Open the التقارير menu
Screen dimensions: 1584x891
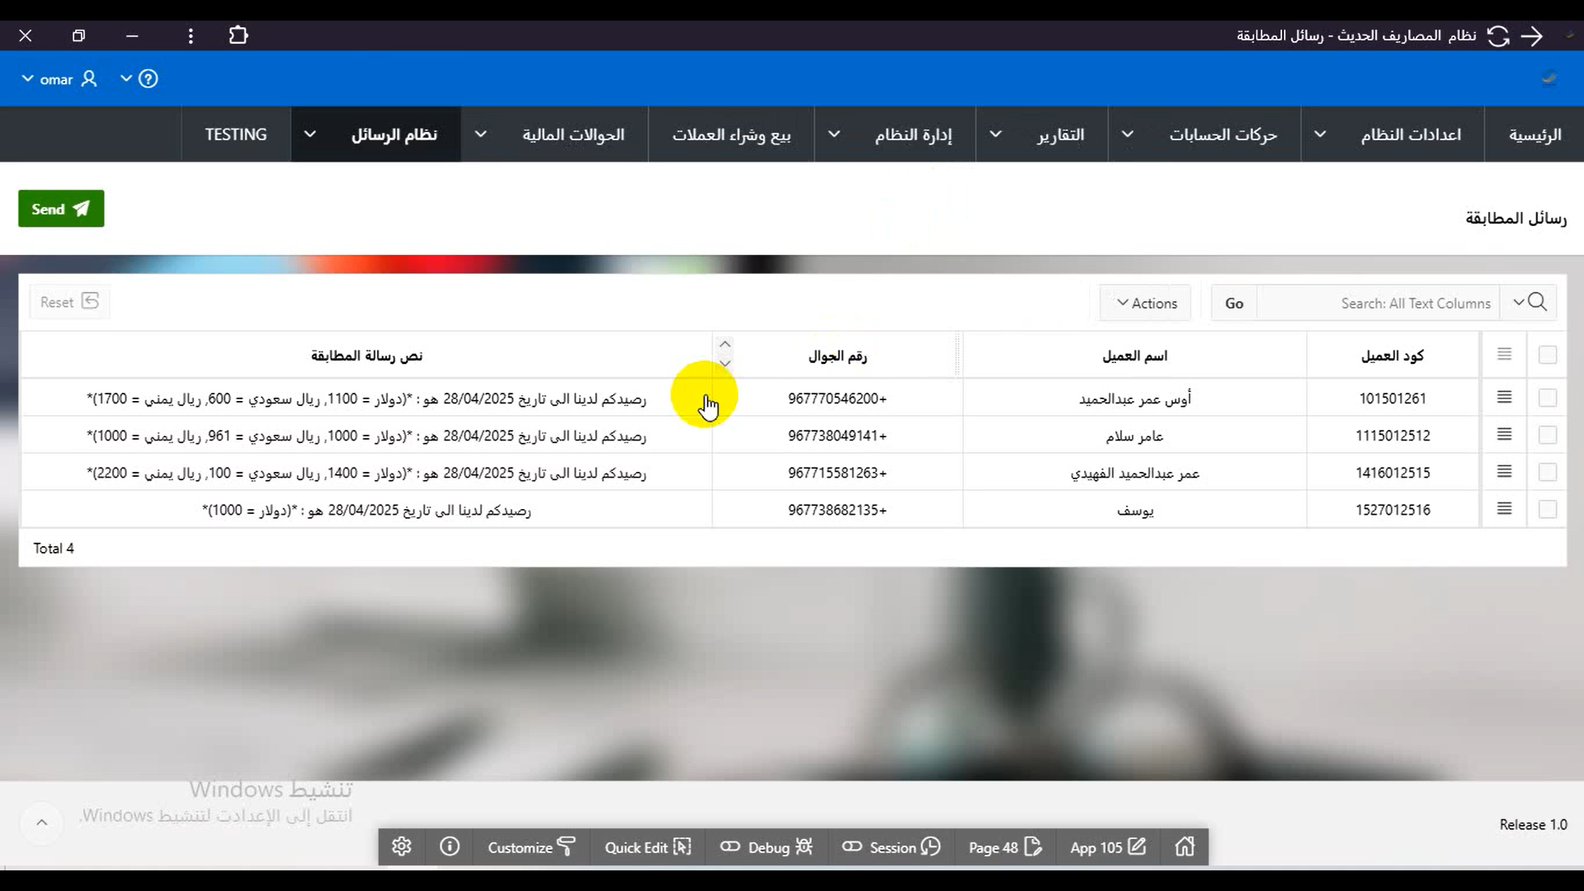pyautogui.click(x=1060, y=134)
